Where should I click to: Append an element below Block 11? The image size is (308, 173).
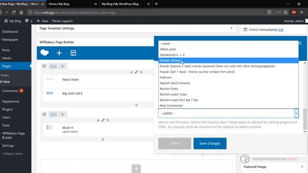tap(103, 139)
